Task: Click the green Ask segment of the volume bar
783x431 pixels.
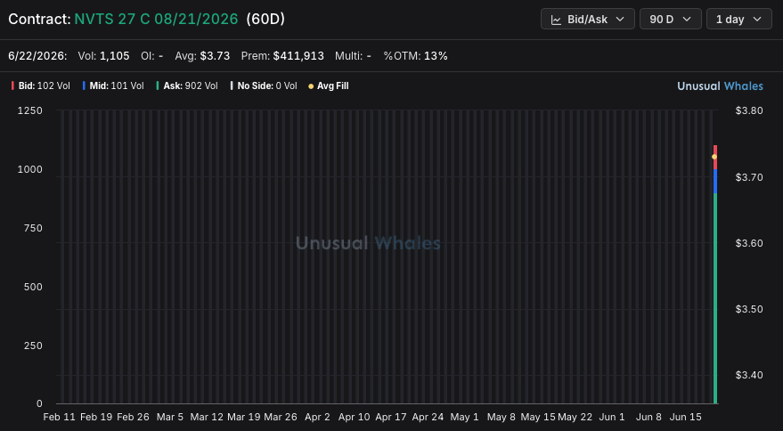Action: (715, 298)
